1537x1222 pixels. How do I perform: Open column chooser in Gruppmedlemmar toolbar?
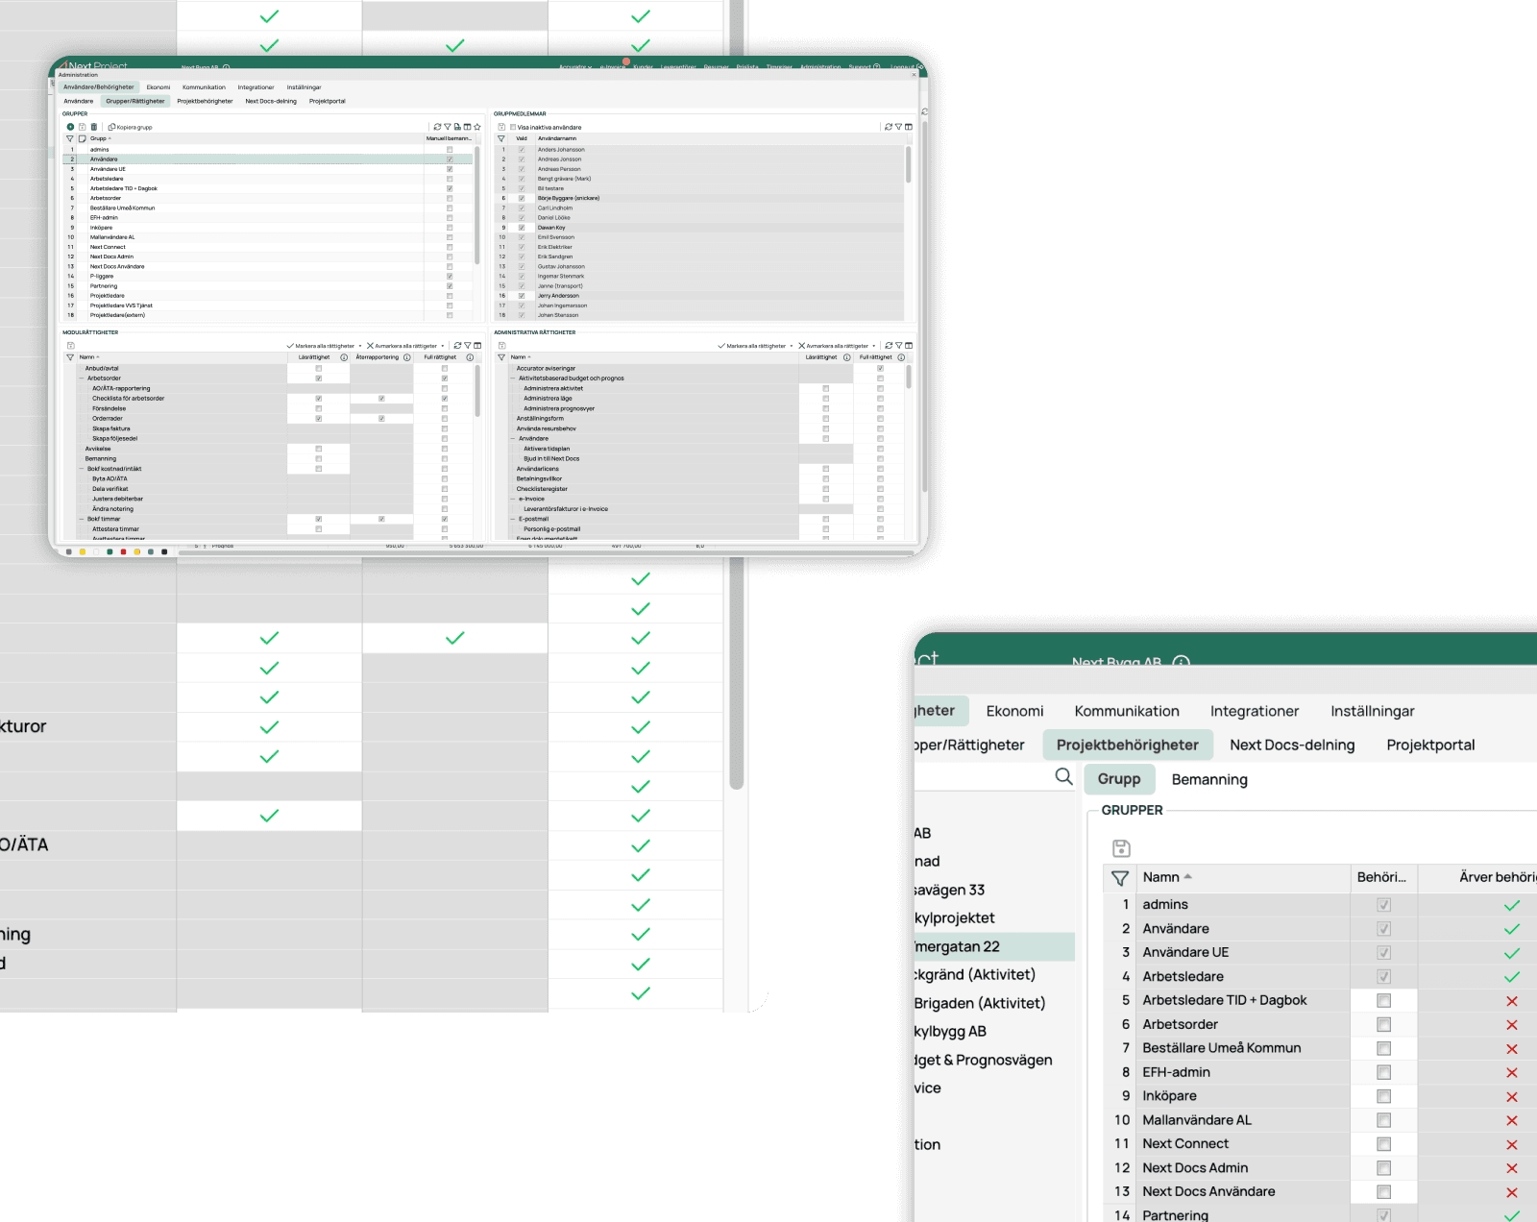909,127
